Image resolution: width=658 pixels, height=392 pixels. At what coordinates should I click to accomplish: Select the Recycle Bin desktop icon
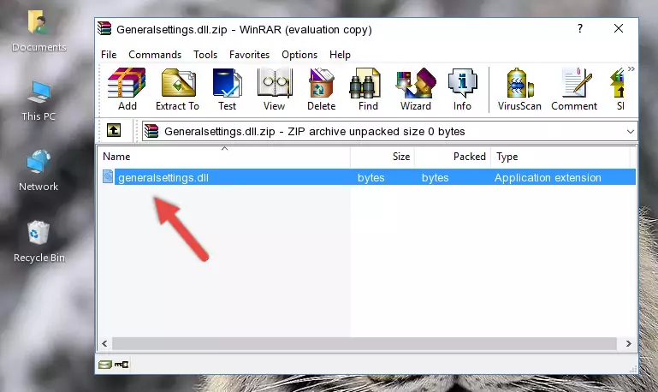[39, 241]
